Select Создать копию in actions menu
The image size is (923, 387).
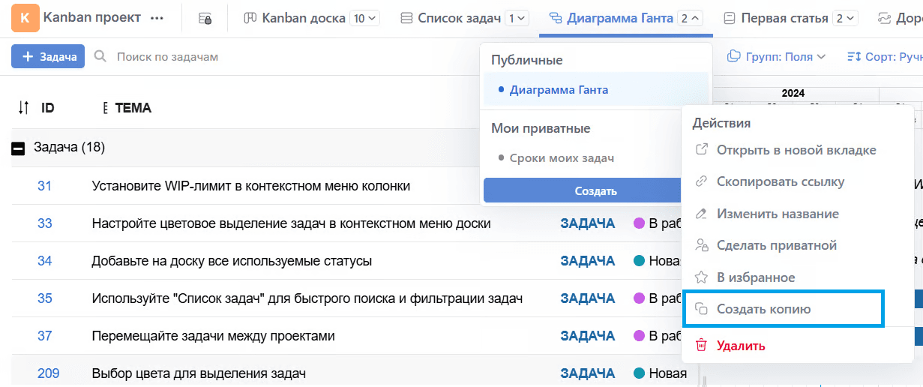[763, 309]
